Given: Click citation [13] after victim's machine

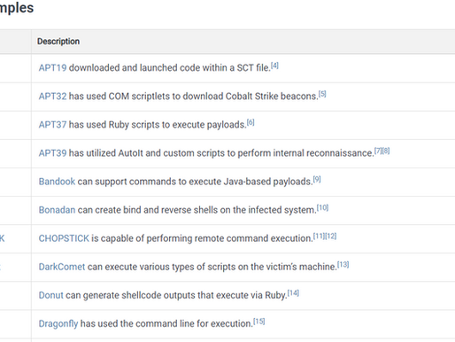Looking at the screenshot, I should click(x=343, y=265).
